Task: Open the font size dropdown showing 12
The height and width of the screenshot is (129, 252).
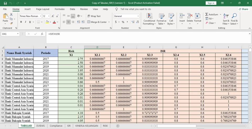Action: click(x=49, y=16)
